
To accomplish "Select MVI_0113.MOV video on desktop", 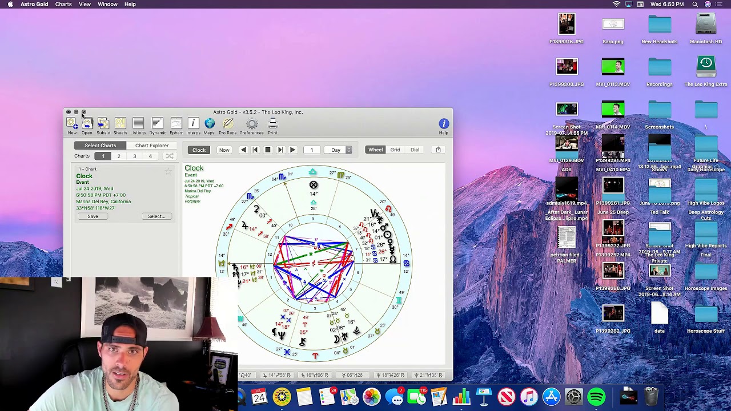I will coord(613,71).
